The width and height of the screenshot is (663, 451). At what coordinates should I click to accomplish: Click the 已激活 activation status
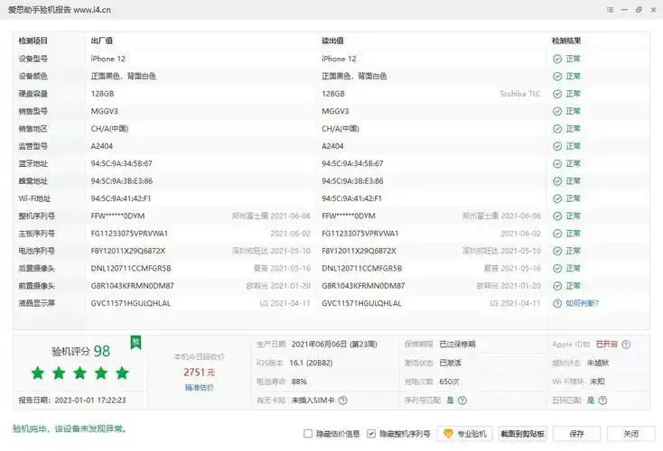[451, 363]
